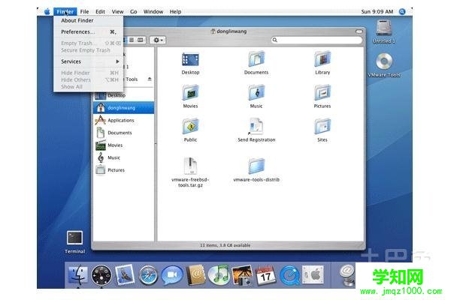Image resolution: width=451 pixels, height=300 pixels.
Task: Open System Preferences from the Dock
Action: [313, 274]
